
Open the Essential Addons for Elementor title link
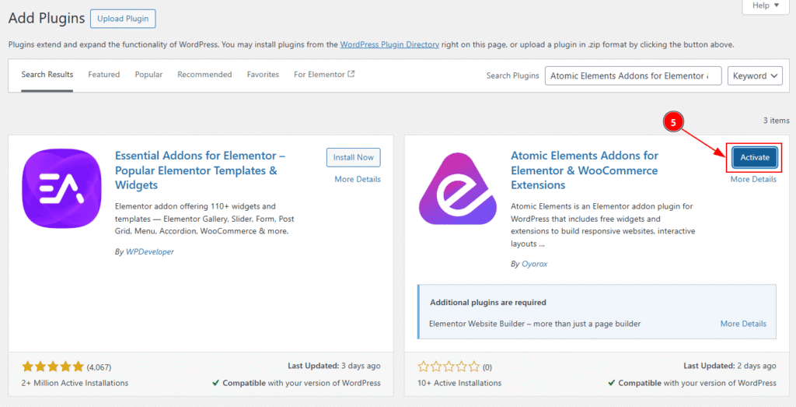(x=200, y=170)
